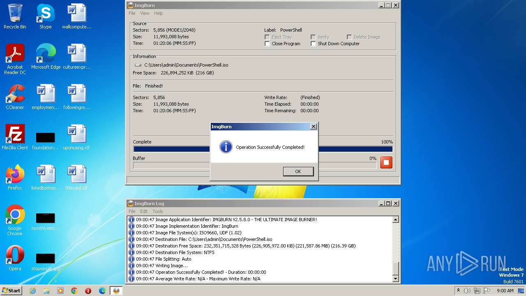Select the CCleaner desktop icon
The image size is (526, 296).
15,97
